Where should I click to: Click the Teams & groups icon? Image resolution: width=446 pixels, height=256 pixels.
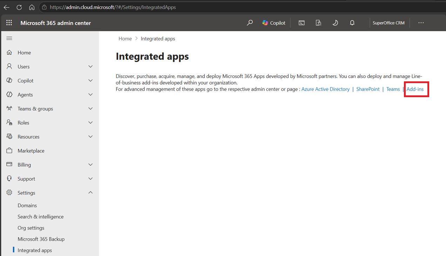click(9, 108)
